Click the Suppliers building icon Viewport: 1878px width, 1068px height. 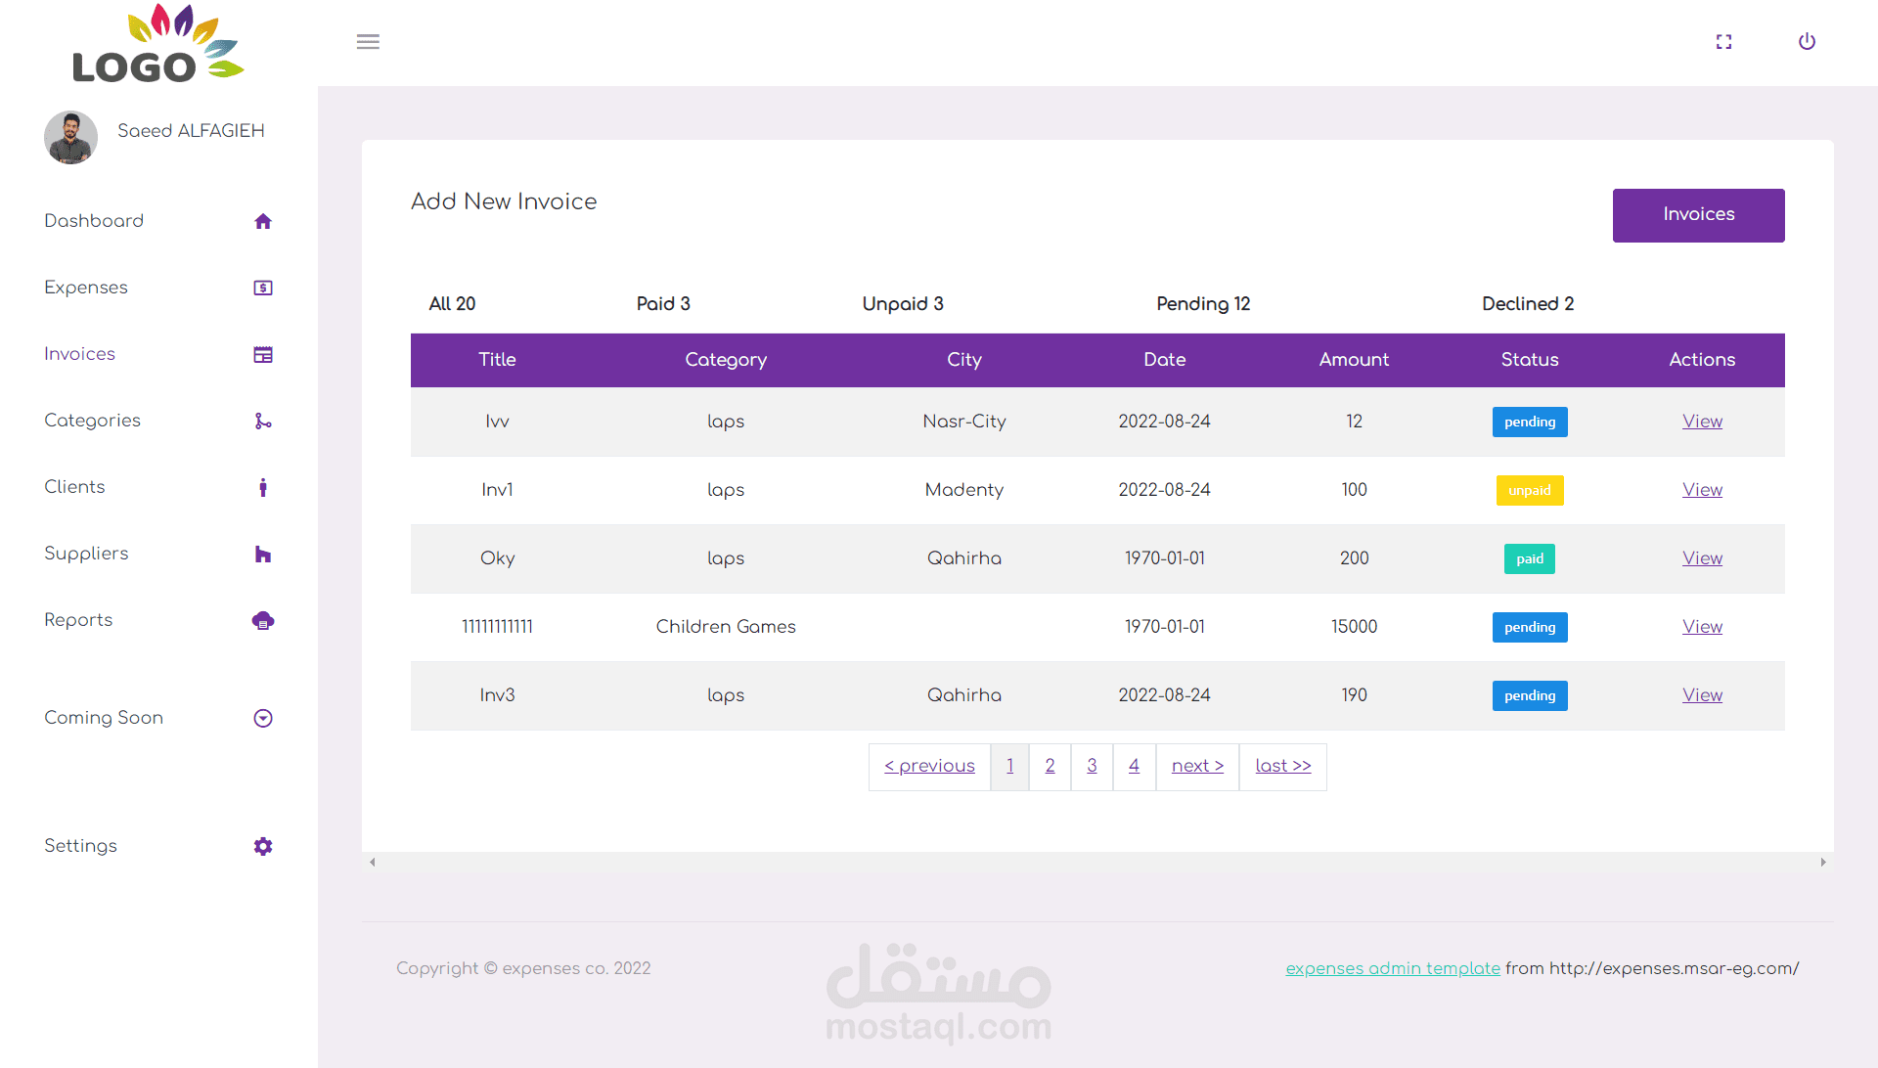pyautogui.click(x=262, y=555)
